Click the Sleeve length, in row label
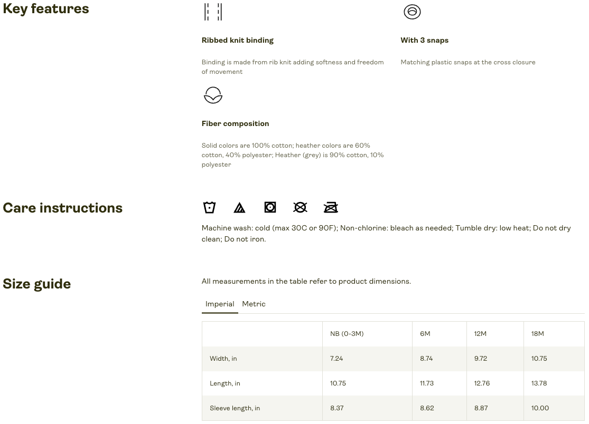This screenshot has height=424, width=589. point(235,408)
